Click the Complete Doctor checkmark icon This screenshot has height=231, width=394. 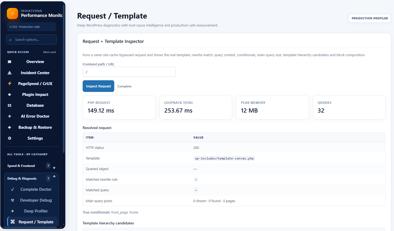click(x=12, y=189)
